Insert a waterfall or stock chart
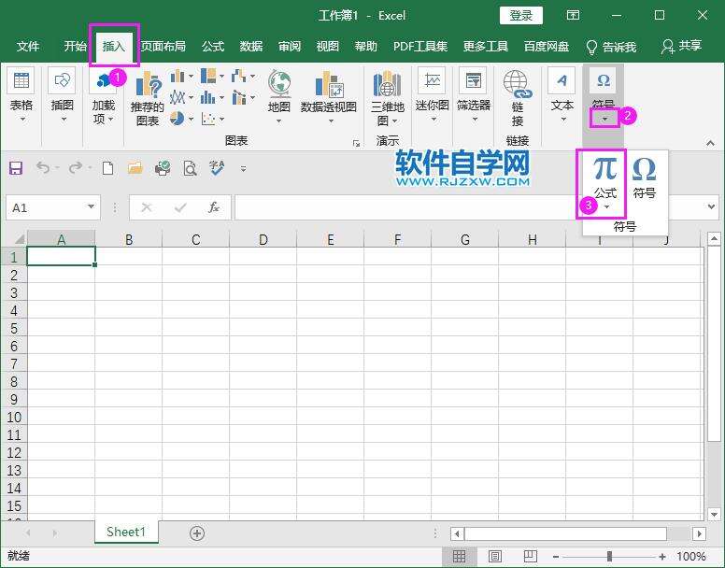 [x=243, y=76]
